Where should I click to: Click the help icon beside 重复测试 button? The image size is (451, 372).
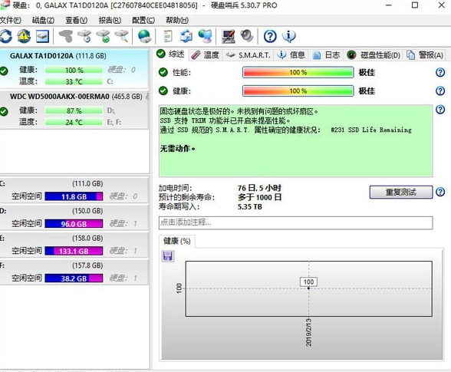(x=440, y=192)
